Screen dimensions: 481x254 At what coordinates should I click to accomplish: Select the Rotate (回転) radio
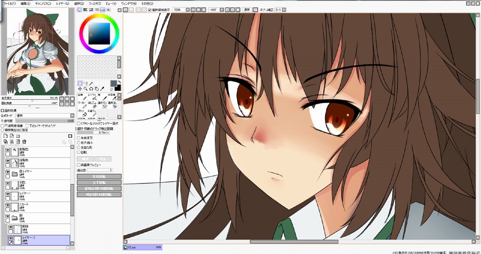[78, 152]
